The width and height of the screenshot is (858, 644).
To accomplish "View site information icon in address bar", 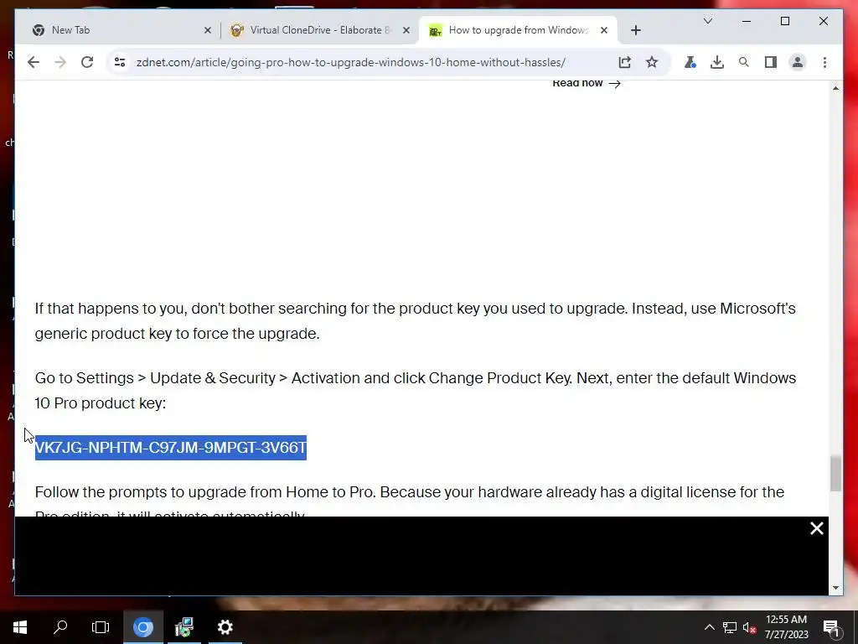I will (120, 62).
